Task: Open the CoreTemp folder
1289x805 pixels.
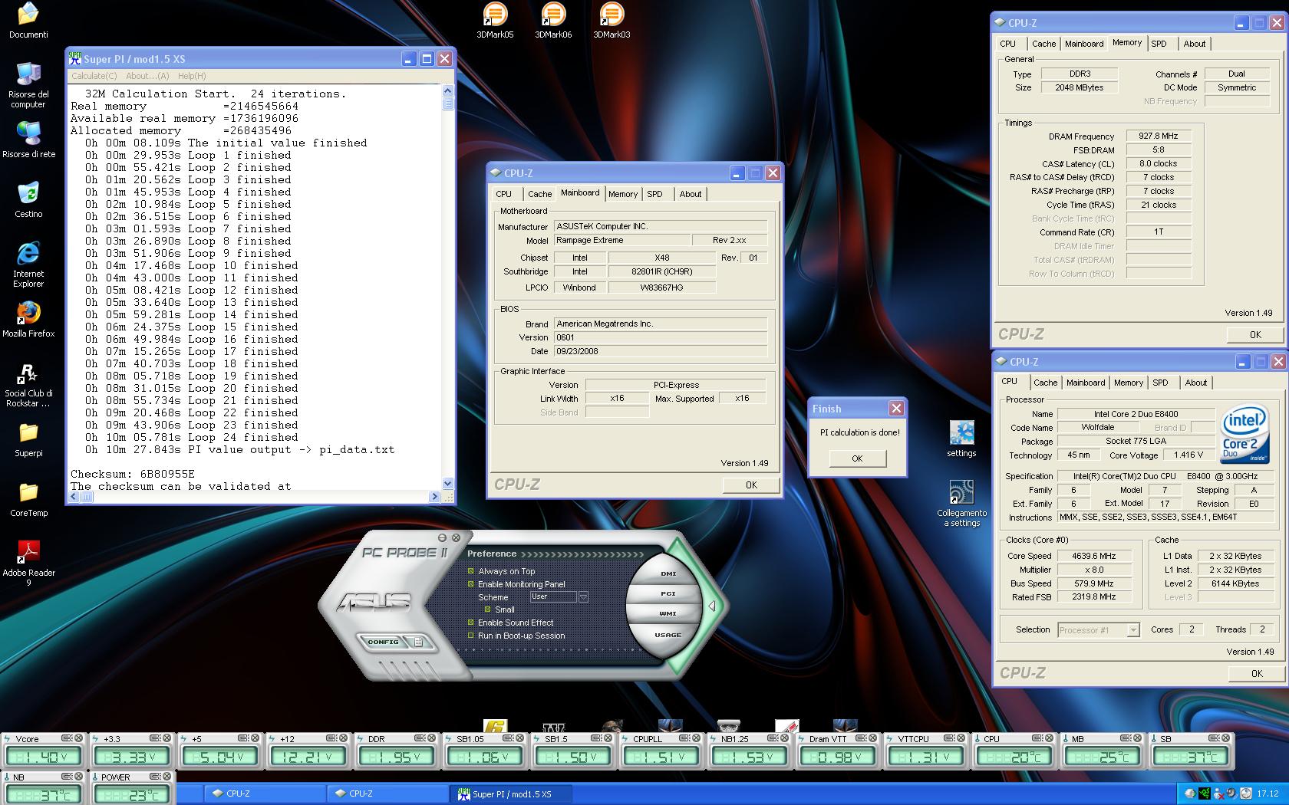Action: coord(28,498)
